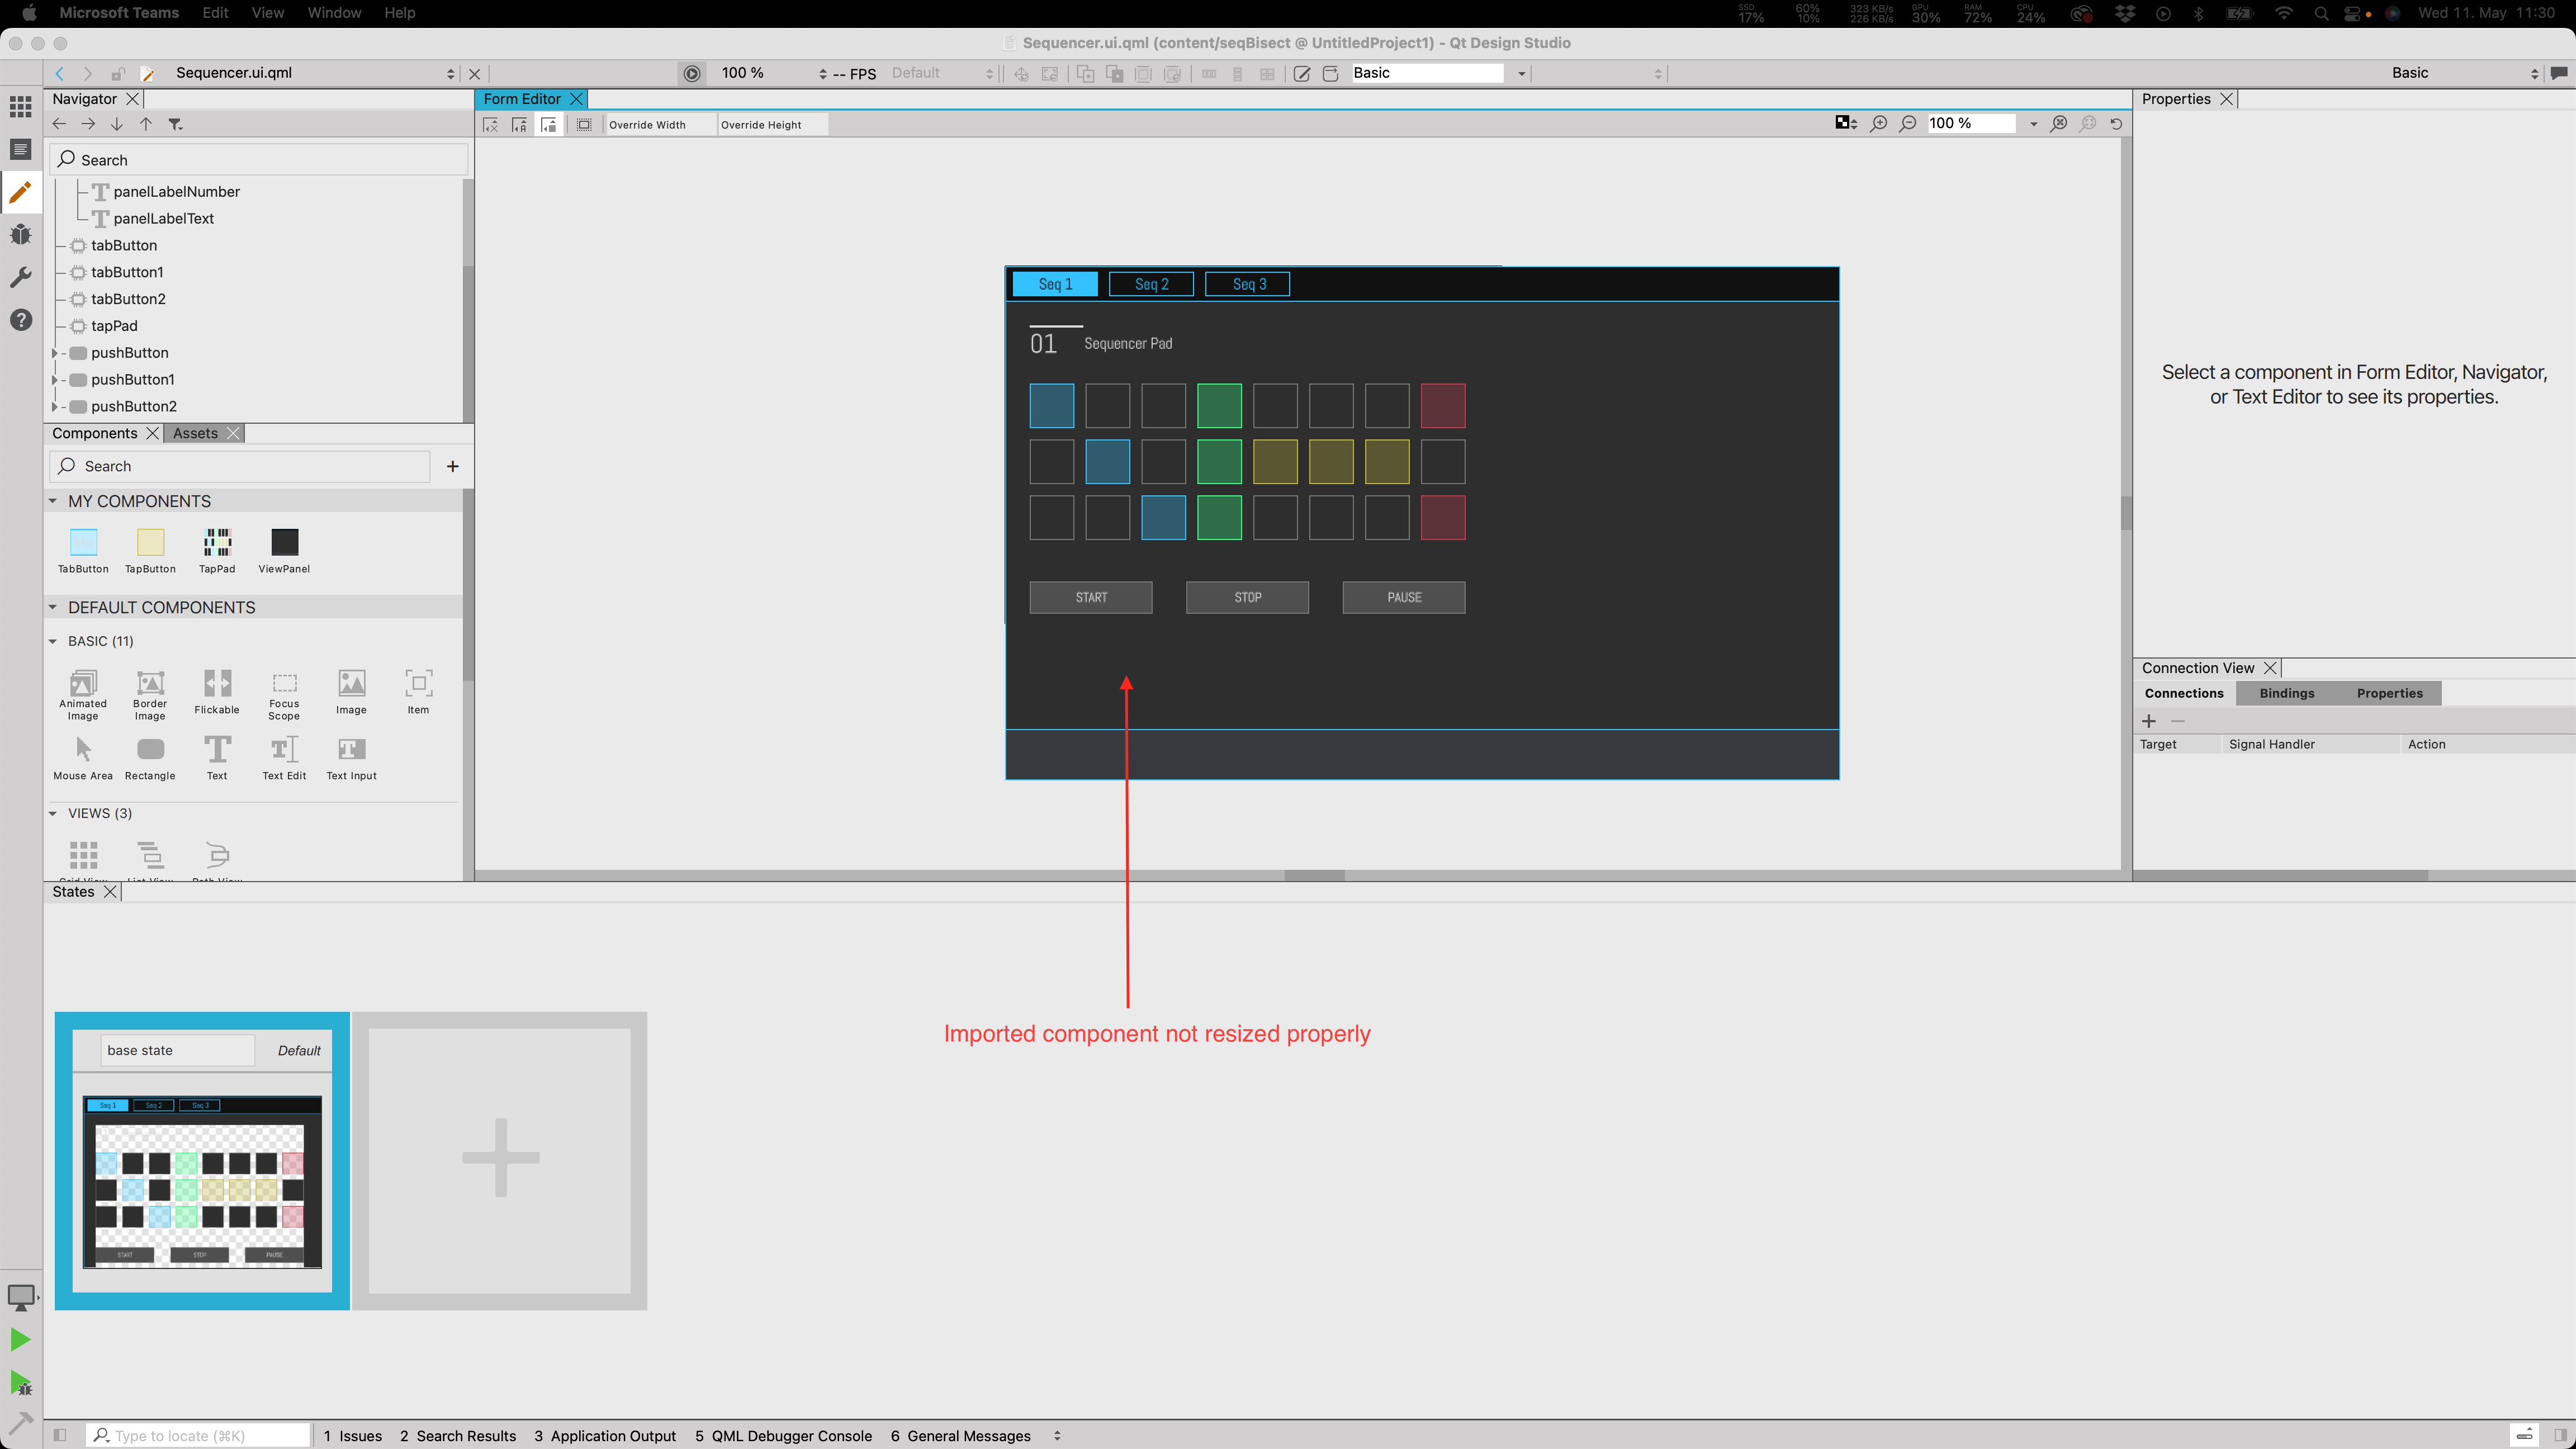Toggle the live preview FPS button
Screen dimensions: 2576x1449
pos(691,73)
